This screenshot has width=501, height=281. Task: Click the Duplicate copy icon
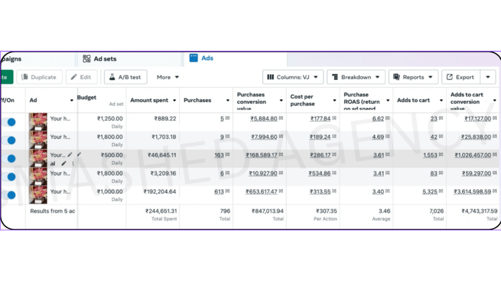(24, 77)
